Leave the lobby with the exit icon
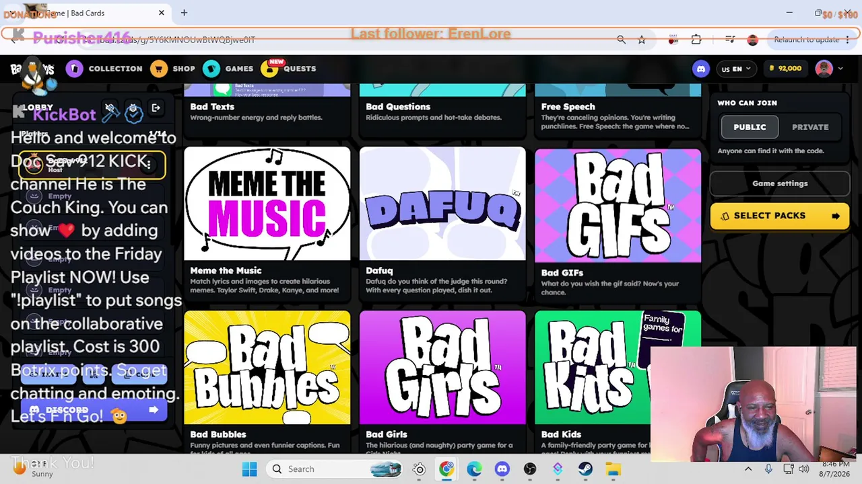The width and height of the screenshot is (862, 484). [156, 108]
